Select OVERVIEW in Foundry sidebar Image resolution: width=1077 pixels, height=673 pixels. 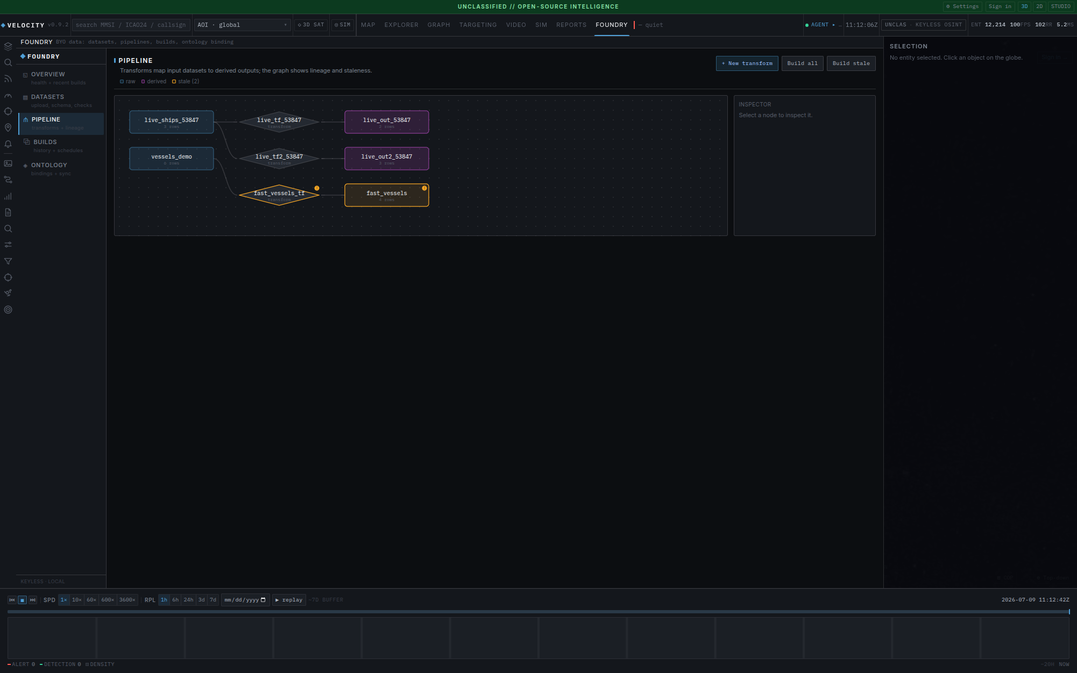coord(61,78)
